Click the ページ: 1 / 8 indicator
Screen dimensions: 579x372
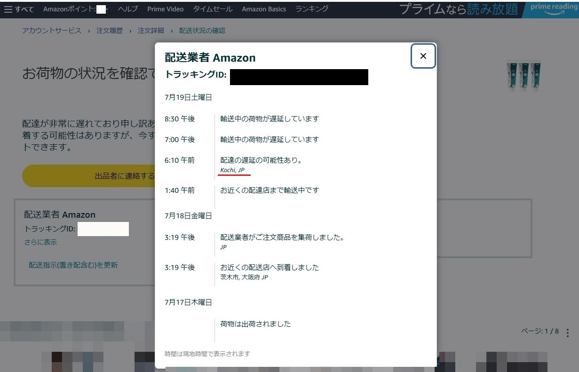point(540,331)
